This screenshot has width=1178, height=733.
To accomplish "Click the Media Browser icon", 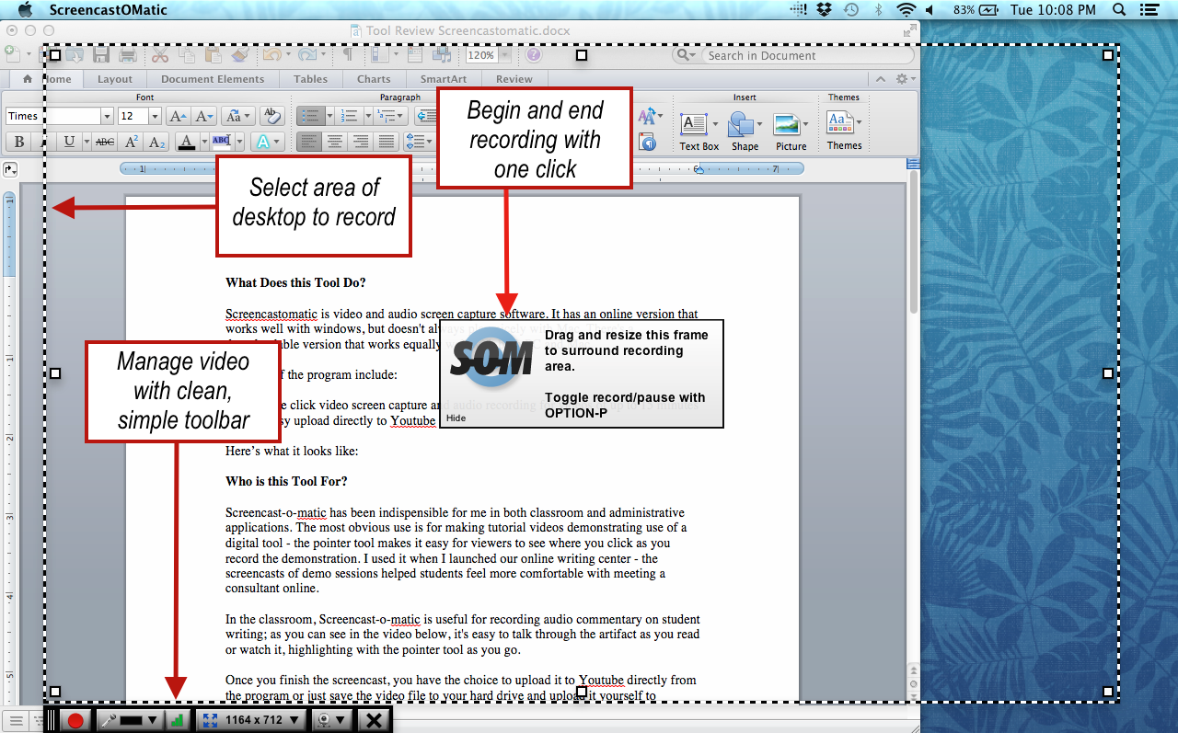I will pos(442,55).
